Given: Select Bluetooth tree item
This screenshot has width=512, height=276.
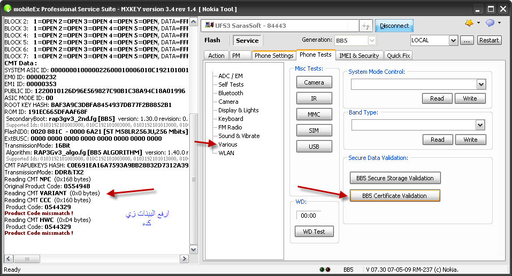Looking at the screenshot, I should (x=231, y=93).
